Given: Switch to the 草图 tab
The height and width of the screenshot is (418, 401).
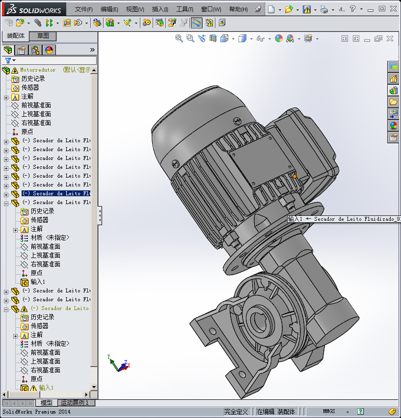Looking at the screenshot, I should click(x=43, y=36).
